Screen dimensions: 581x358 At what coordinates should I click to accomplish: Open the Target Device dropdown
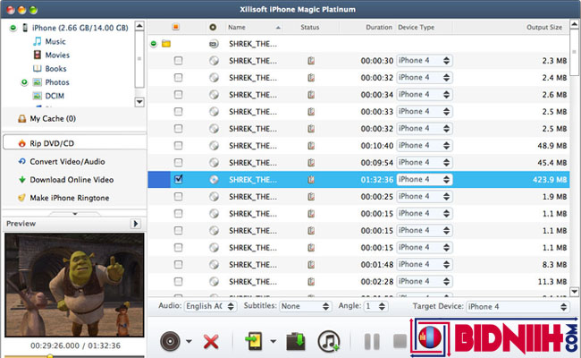click(x=518, y=306)
